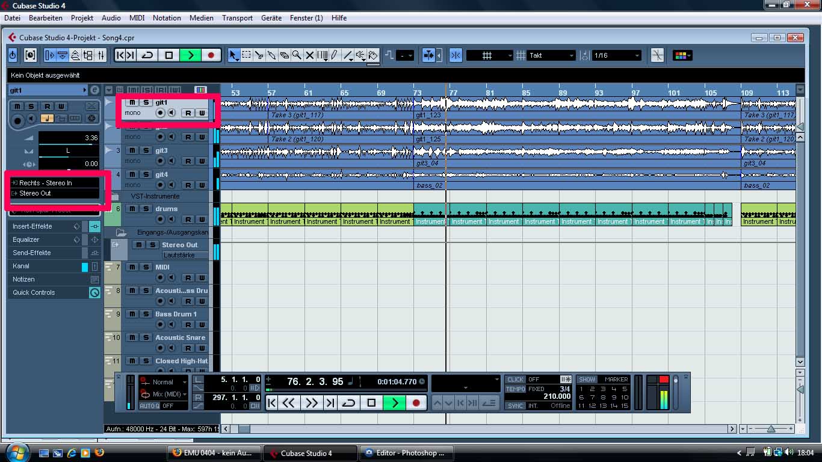822x462 pixels.
Task: Open the Datei menu
Action: click(x=12, y=18)
